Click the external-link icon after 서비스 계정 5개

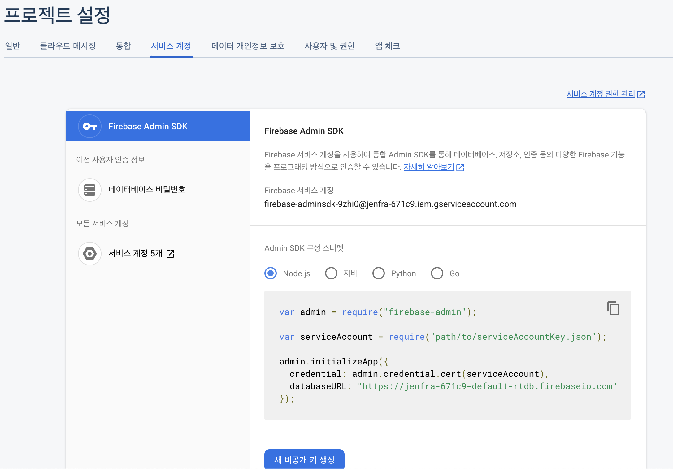click(171, 254)
